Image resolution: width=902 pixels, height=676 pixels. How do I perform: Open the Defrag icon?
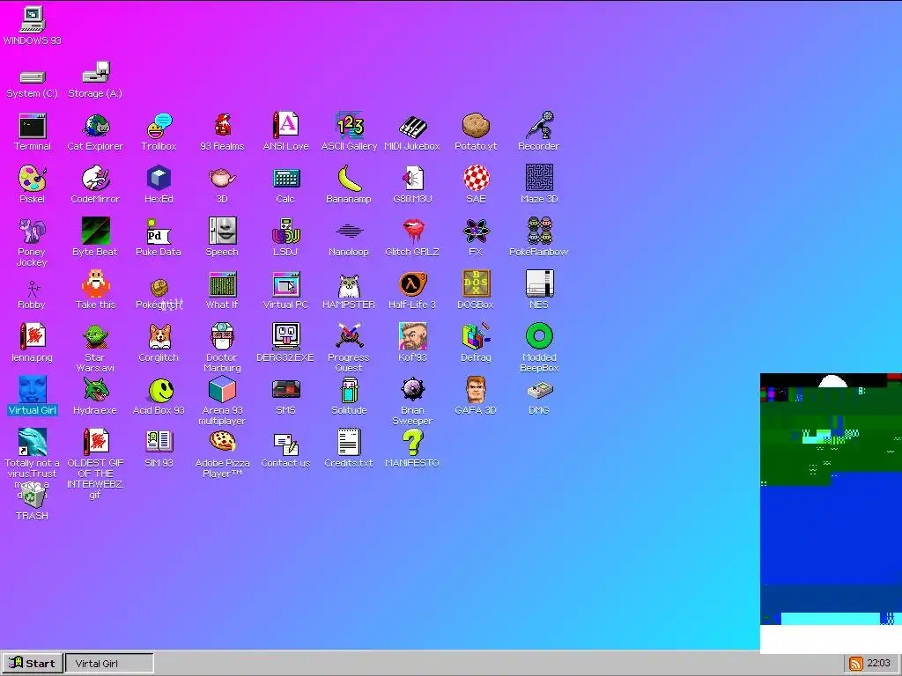click(x=476, y=337)
